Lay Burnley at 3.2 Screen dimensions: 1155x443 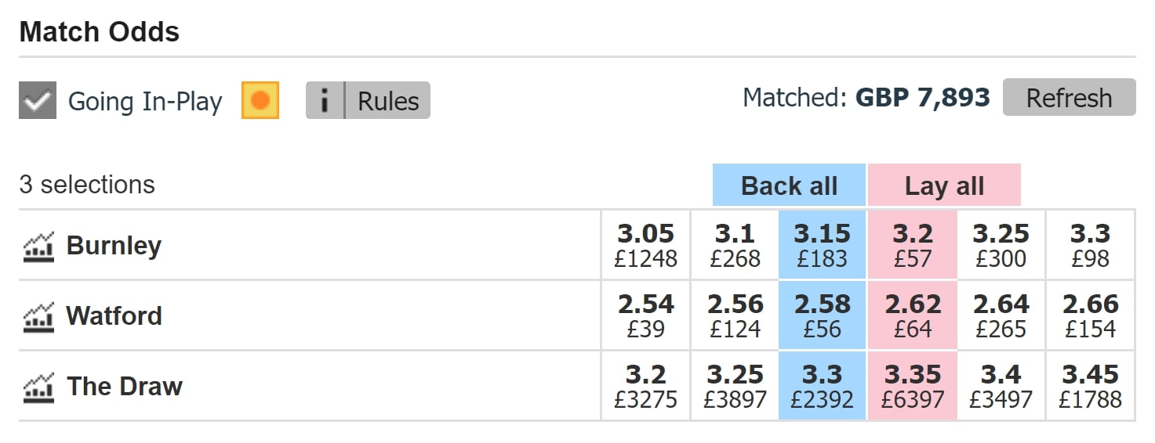tap(912, 245)
